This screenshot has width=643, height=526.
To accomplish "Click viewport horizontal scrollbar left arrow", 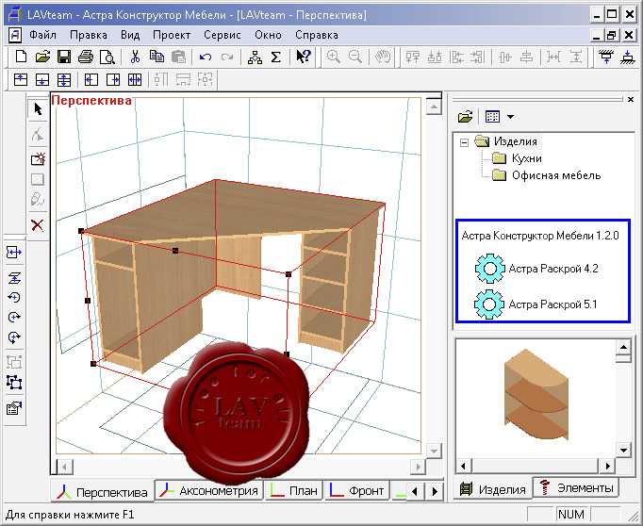I will [x=65, y=467].
